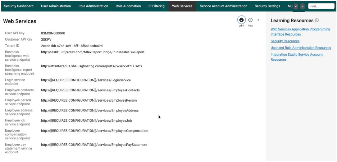Viewport: 337px width, 162px height.
Task: Open Web Services Application Programming Interface Resources link
Action: point(300,32)
